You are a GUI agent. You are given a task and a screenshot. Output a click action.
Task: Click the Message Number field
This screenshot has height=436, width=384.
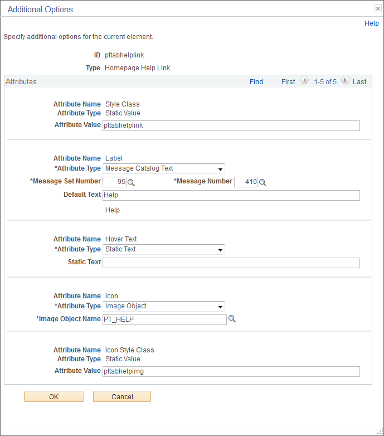point(246,182)
